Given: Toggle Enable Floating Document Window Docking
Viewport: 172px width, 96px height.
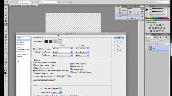Looking at the screenshot, I should click(x=34, y=71).
